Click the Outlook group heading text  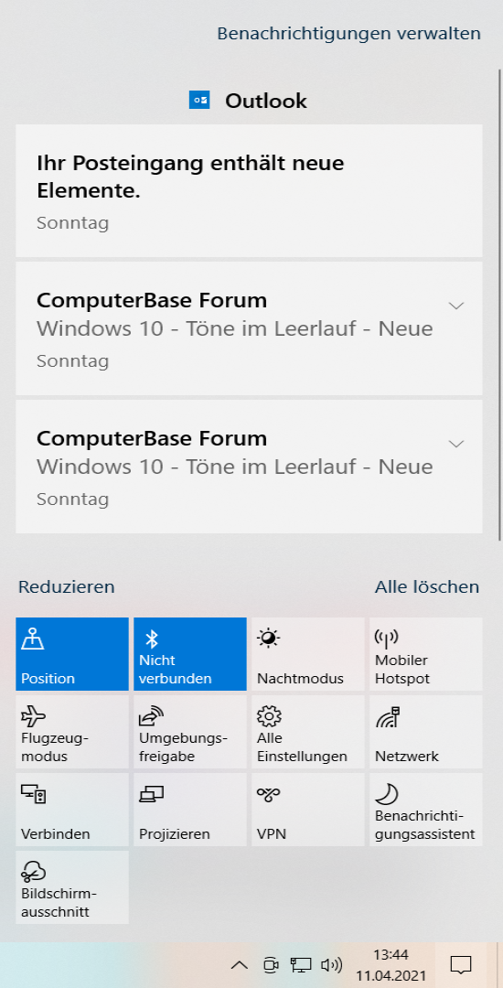tap(265, 101)
